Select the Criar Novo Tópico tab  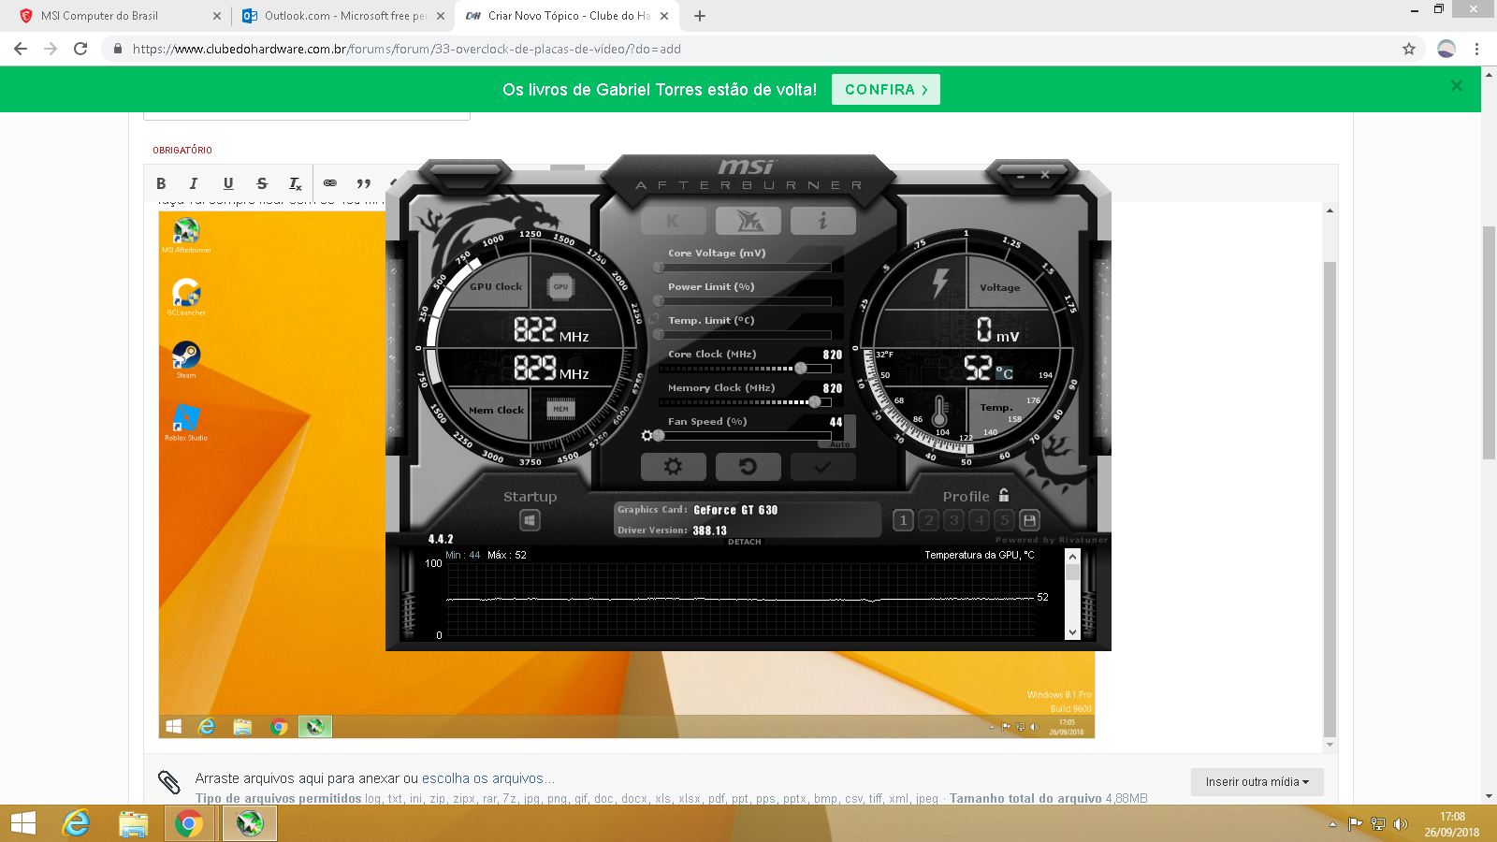567,16
